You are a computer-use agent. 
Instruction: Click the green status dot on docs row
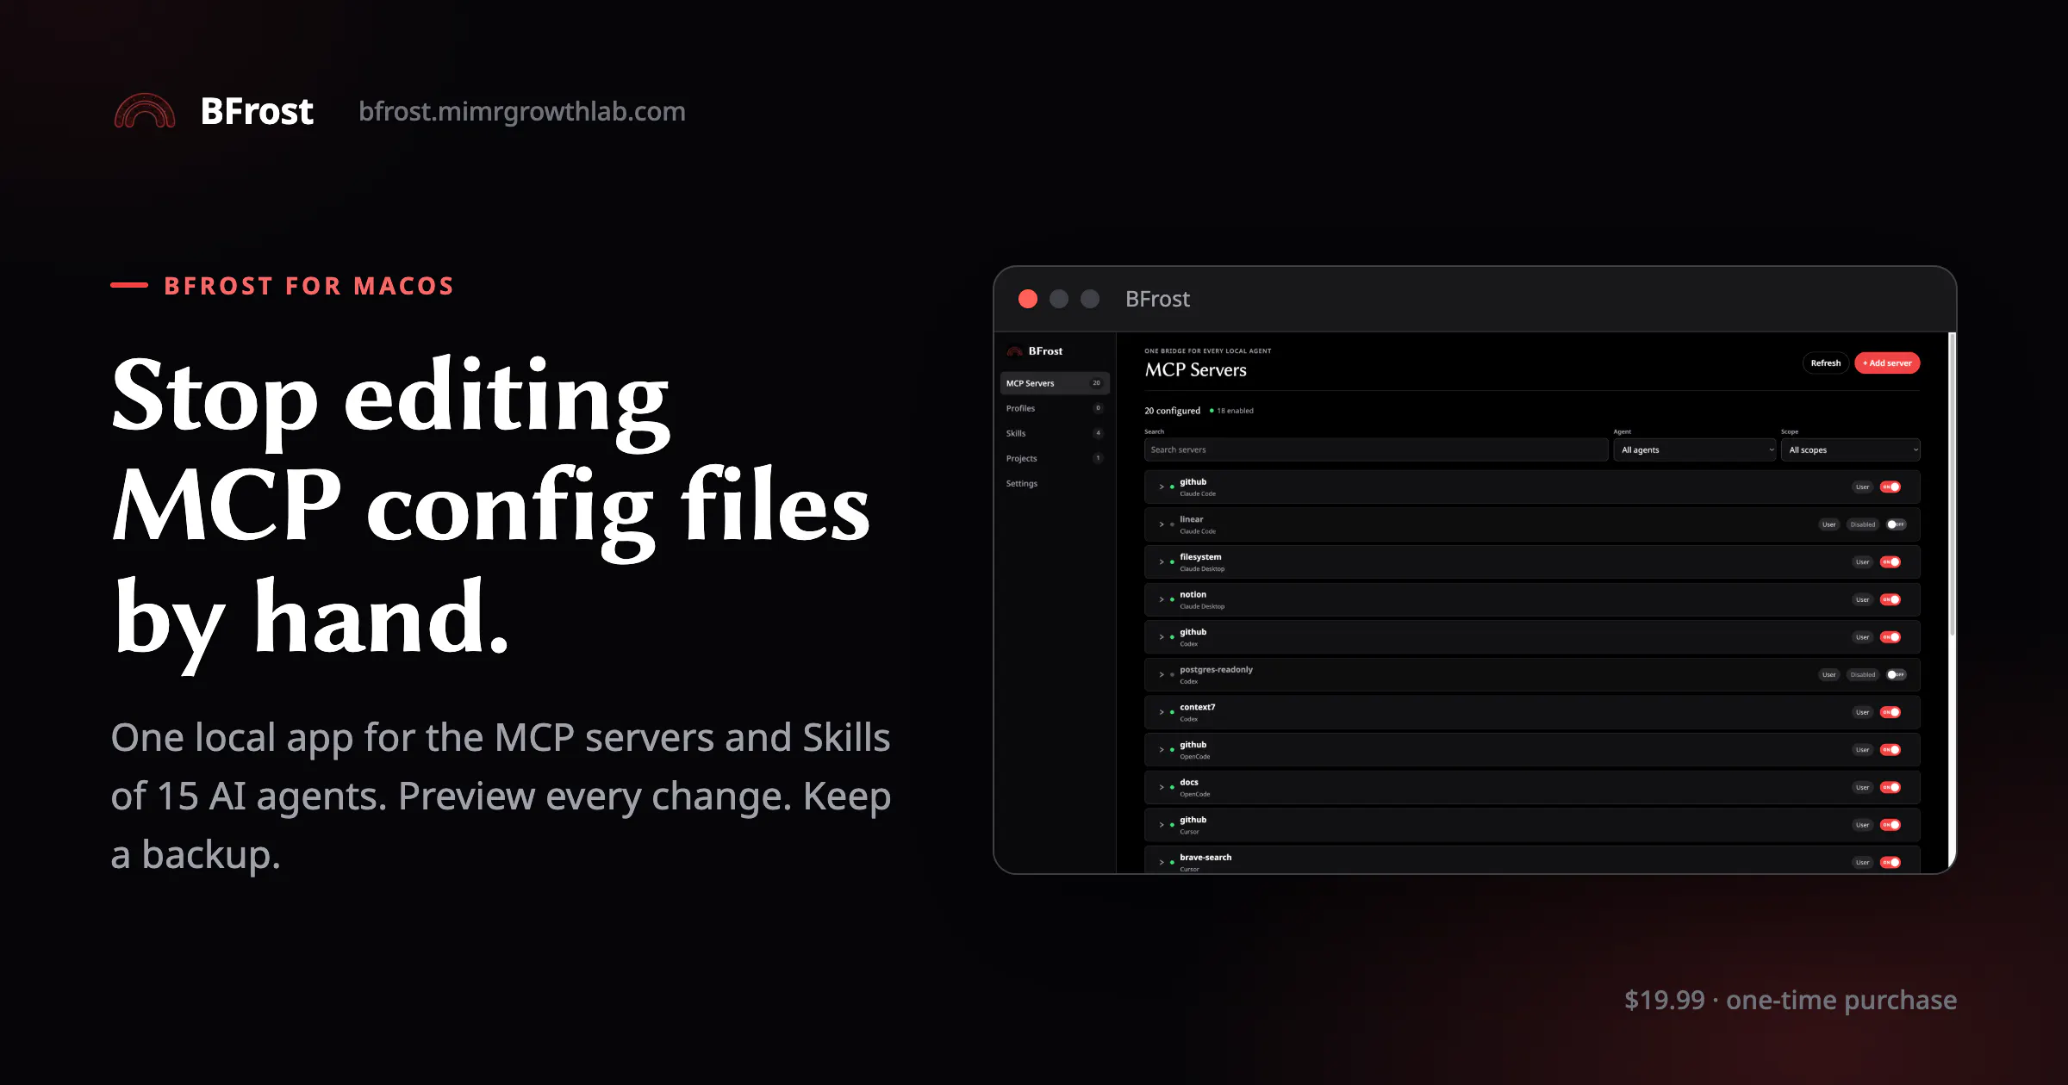pos(1172,788)
